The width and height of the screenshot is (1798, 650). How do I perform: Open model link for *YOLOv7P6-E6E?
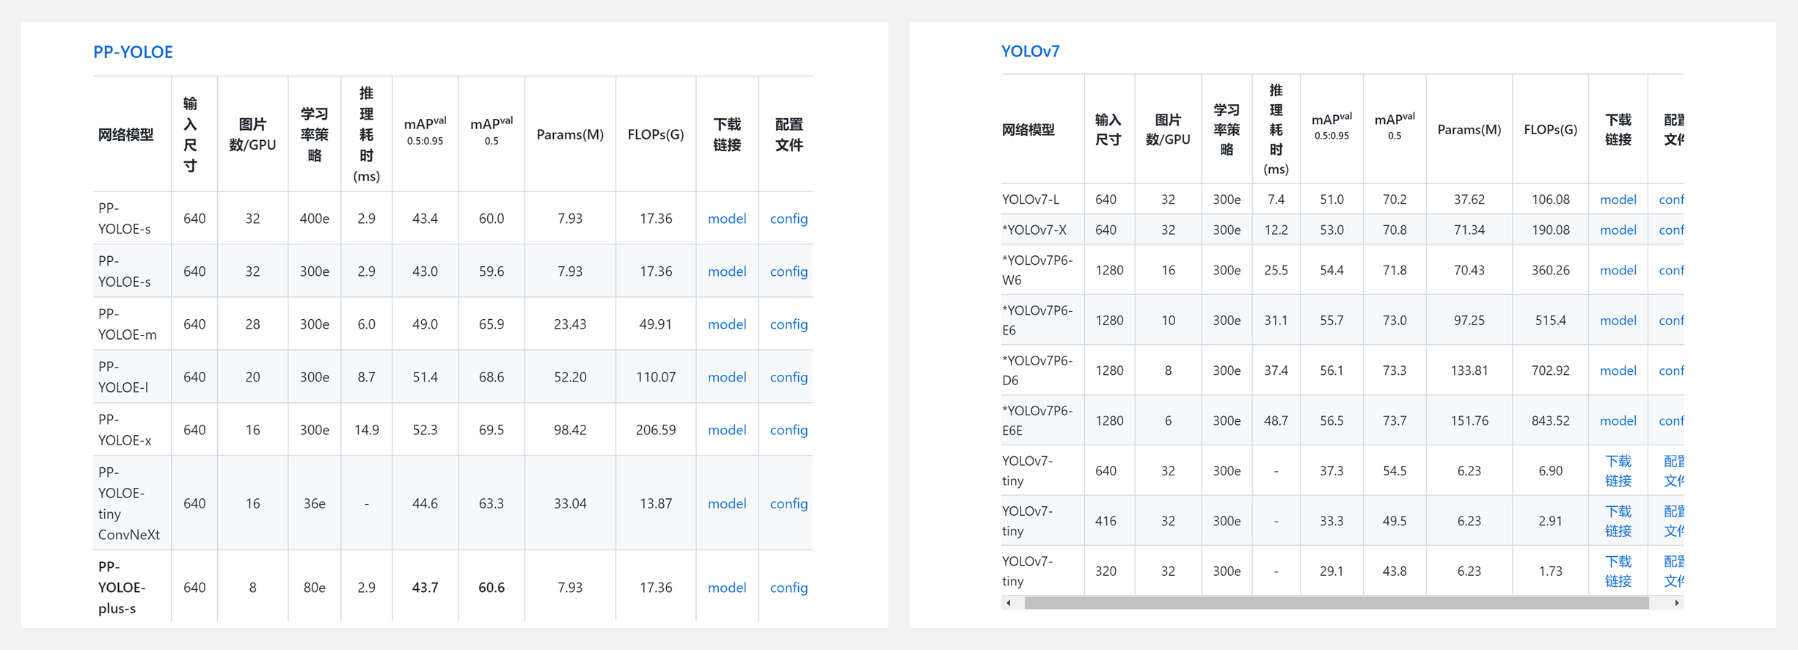tap(1618, 421)
